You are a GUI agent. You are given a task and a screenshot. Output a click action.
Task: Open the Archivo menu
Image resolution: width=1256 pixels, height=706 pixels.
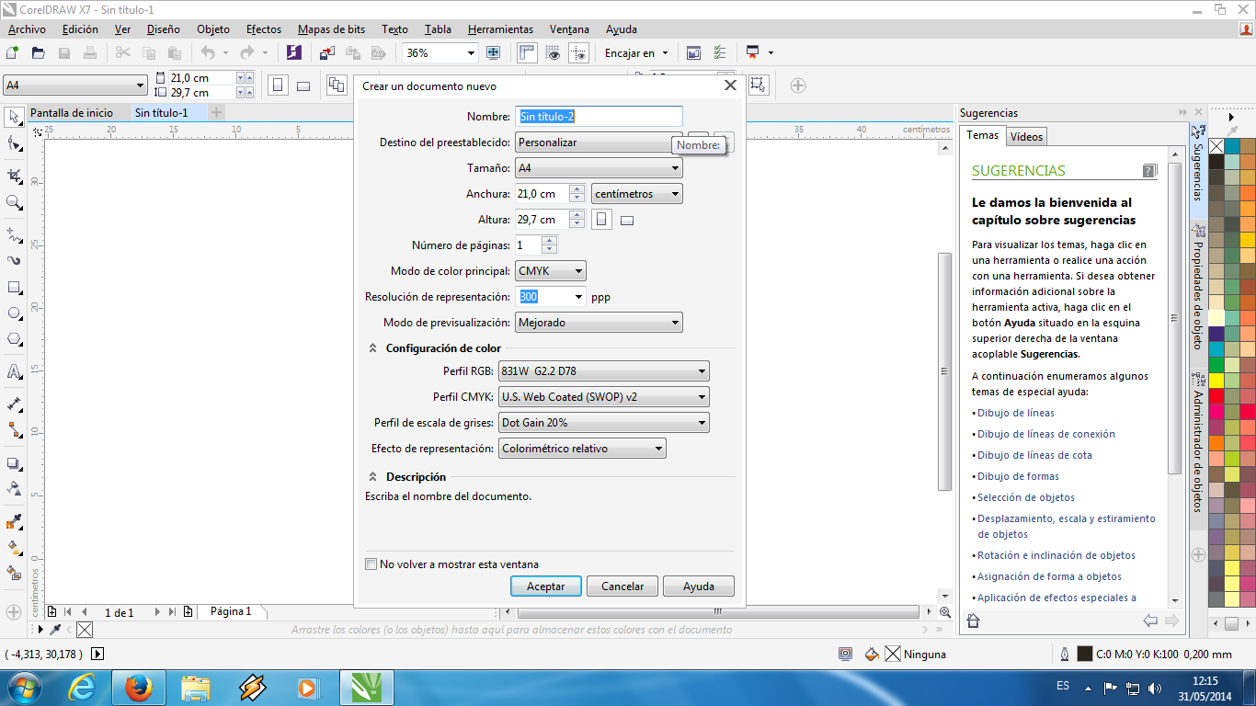tap(27, 29)
